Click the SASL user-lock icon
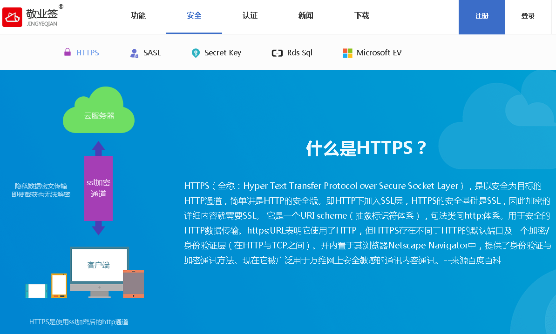 (134, 53)
